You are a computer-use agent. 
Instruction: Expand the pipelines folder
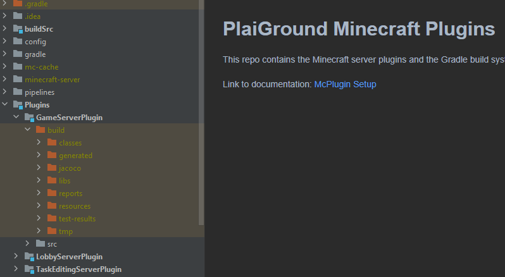coord(4,91)
